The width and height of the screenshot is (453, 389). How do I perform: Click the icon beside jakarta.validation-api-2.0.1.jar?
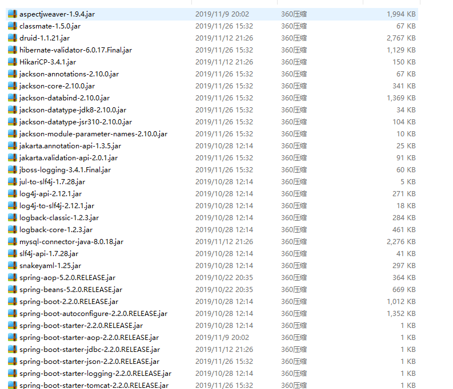[13, 158]
